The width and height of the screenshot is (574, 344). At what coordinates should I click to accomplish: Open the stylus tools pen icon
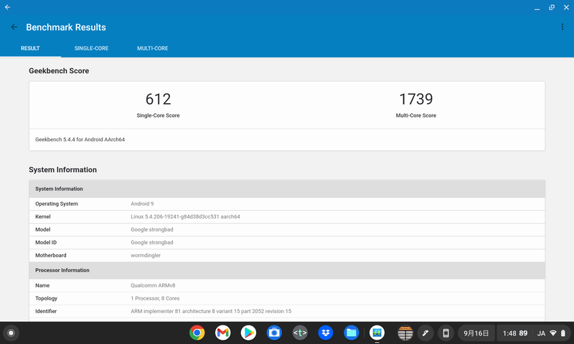(x=425, y=333)
